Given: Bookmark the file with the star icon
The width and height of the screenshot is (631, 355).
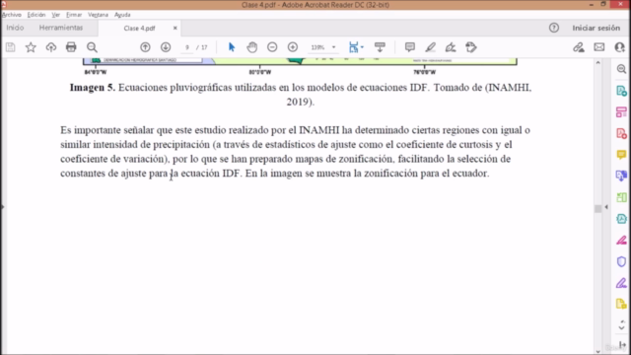Looking at the screenshot, I should pyautogui.click(x=31, y=47).
